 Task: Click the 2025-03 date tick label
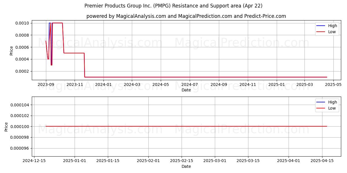(x=304, y=84)
